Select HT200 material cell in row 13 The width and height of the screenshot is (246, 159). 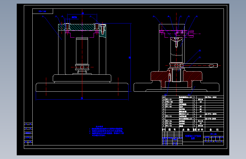click(x=201, y=100)
